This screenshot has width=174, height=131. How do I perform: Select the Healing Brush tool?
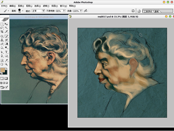tap(2, 36)
